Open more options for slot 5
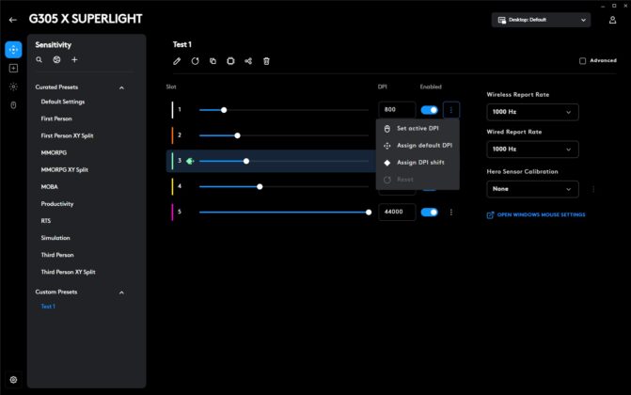Image resolution: width=631 pixels, height=395 pixels. (x=451, y=213)
